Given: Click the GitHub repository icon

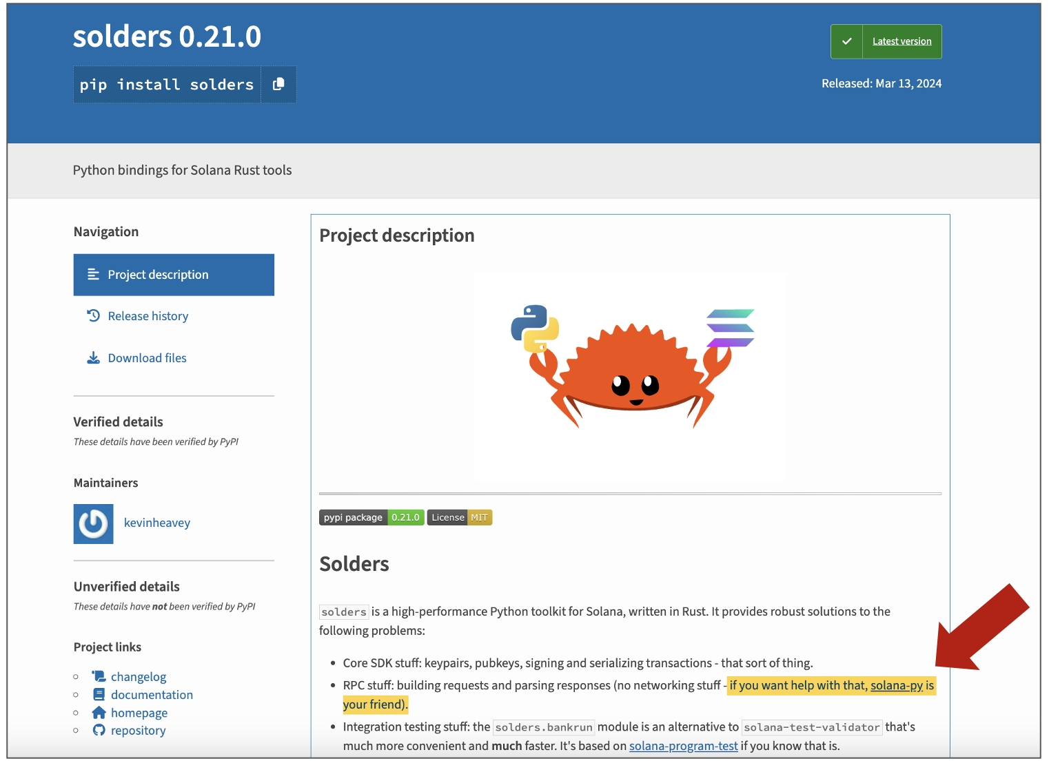Looking at the screenshot, I should 99,730.
